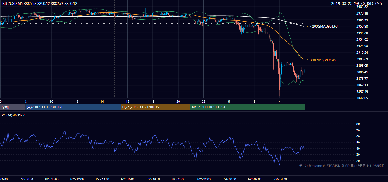Viewport: 388px width, 182px height.
Task: Click RSI scale level 60
Action: tap(358, 136)
